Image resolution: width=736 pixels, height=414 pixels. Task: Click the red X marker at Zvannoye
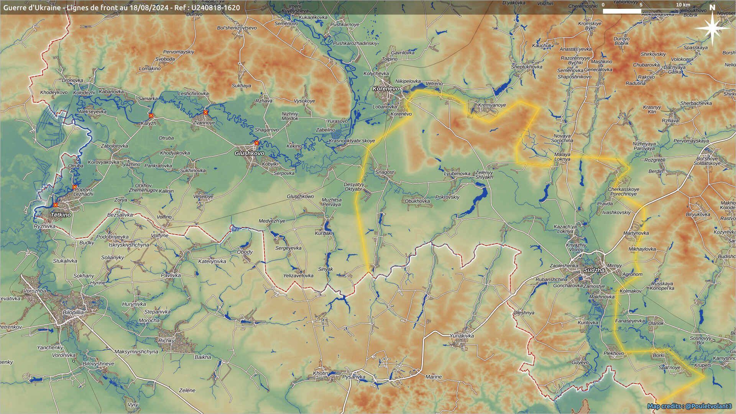(205, 112)
